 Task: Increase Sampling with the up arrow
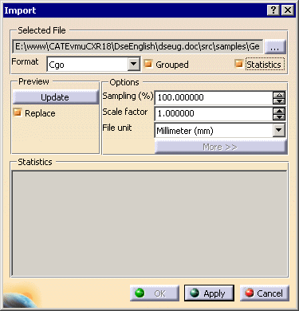279,95
